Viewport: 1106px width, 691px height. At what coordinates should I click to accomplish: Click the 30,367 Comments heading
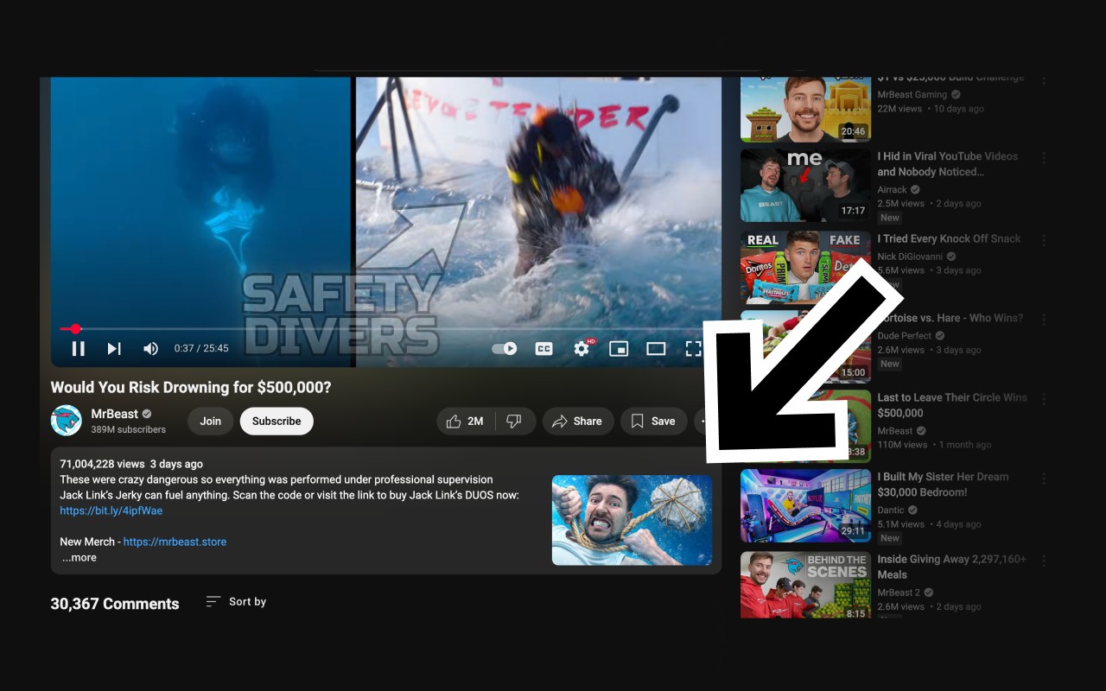click(x=115, y=604)
